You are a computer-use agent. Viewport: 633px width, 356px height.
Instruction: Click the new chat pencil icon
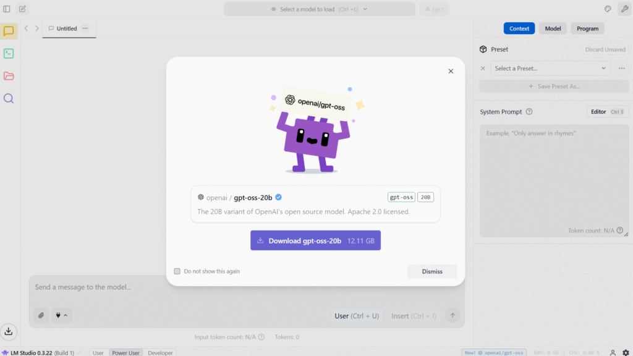[22, 9]
